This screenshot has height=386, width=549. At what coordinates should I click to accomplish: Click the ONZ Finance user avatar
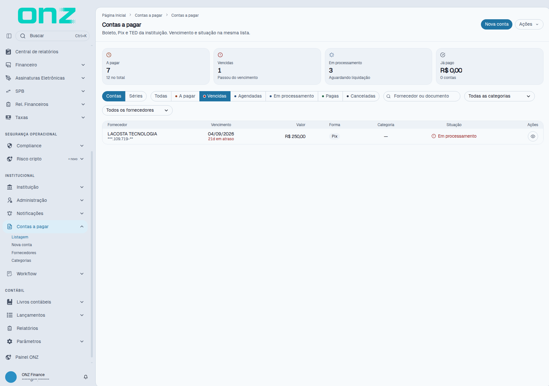coord(11,377)
